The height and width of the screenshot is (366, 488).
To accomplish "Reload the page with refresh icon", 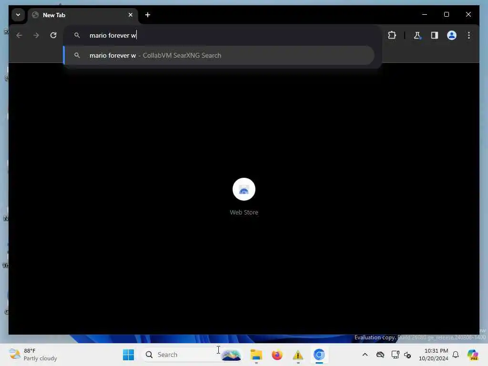I will 53,35.
